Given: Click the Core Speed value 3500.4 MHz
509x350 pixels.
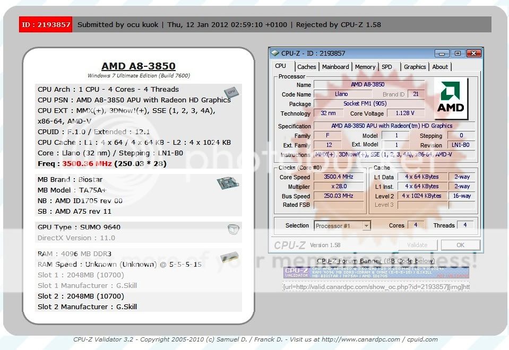Looking at the screenshot, I should click(x=339, y=177).
